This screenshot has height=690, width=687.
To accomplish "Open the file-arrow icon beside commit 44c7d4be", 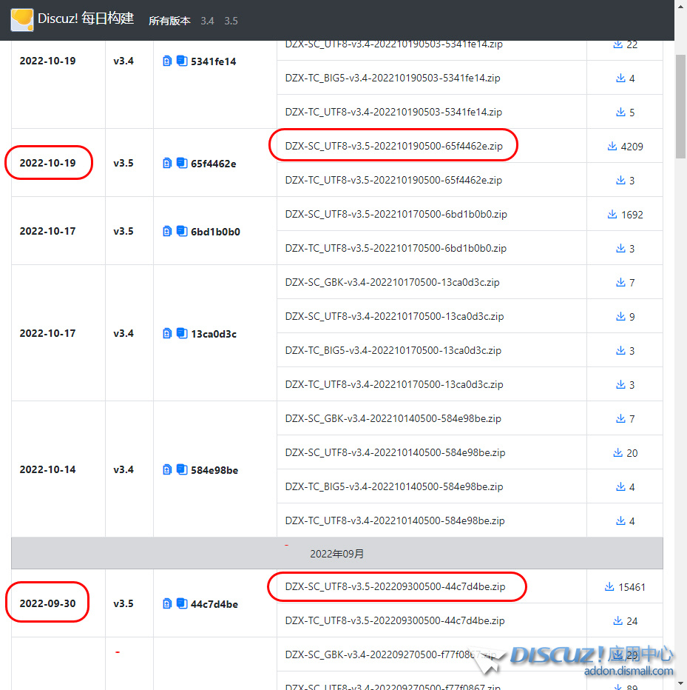I will point(167,603).
